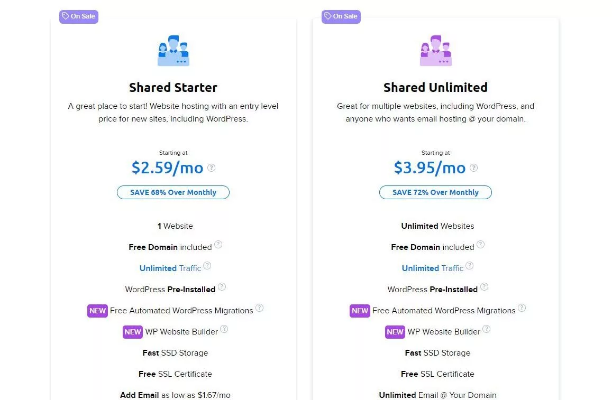
Task: Click the $2.59/mo starting price text
Action: point(168,168)
